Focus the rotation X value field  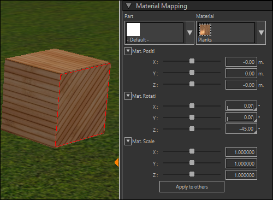[241, 106]
